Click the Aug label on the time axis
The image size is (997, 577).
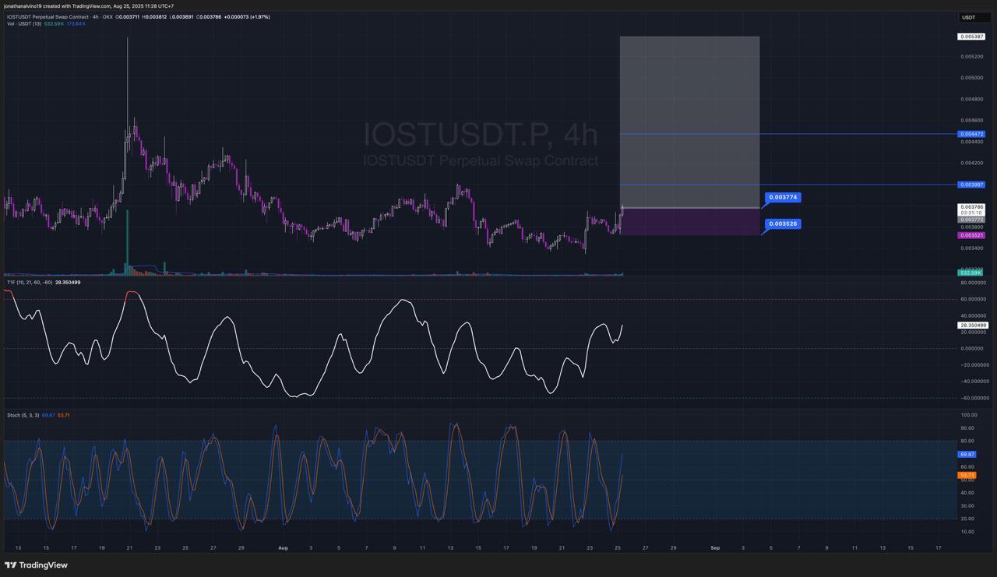[283, 548]
